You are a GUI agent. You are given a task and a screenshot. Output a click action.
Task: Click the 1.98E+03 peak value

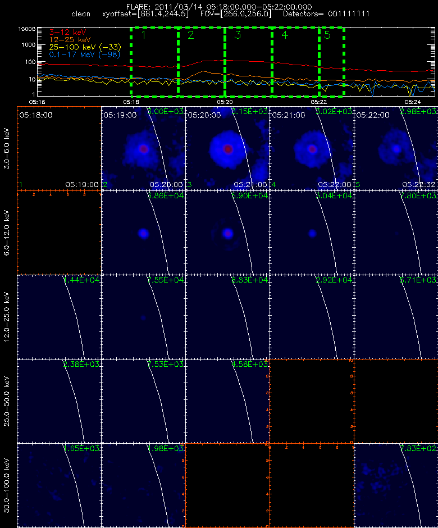click(x=166, y=448)
